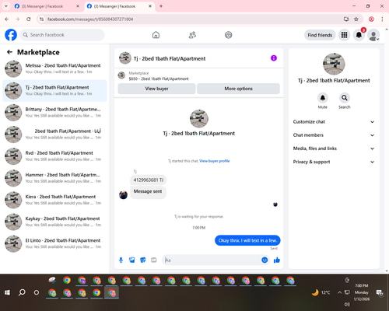
Task: Open the Kiera conversation
Action: [54, 200]
